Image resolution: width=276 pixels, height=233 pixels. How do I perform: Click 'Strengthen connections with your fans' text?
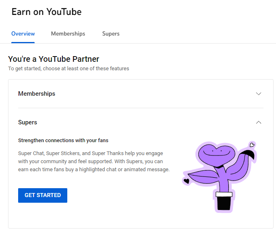click(63, 141)
